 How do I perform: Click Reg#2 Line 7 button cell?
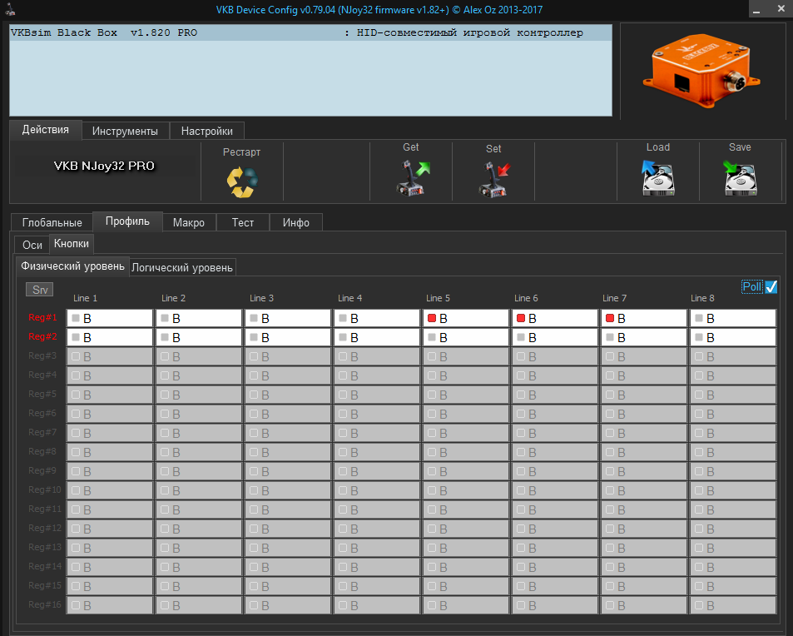(x=644, y=337)
